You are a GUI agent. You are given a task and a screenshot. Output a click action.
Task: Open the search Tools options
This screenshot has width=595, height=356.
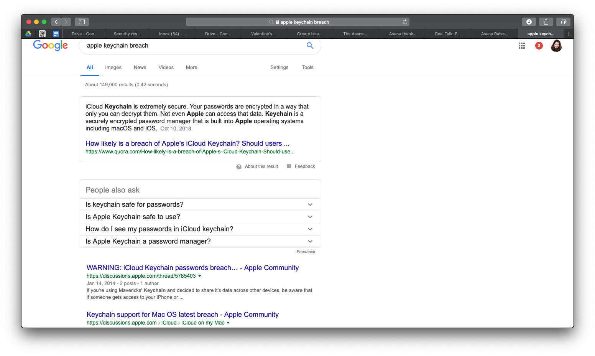coord(307,67)
